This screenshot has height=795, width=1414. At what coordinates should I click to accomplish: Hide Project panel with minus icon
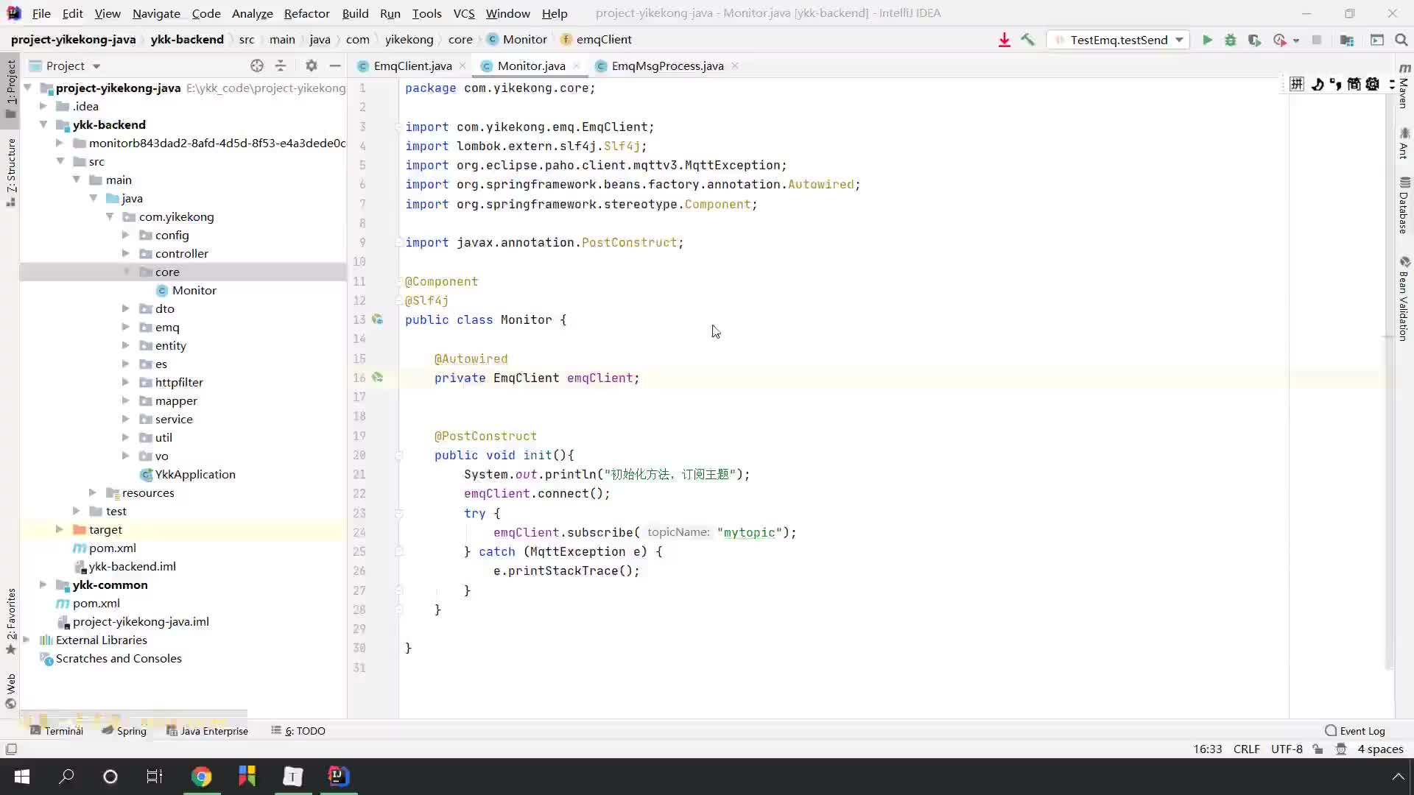[x=335, y=66]
